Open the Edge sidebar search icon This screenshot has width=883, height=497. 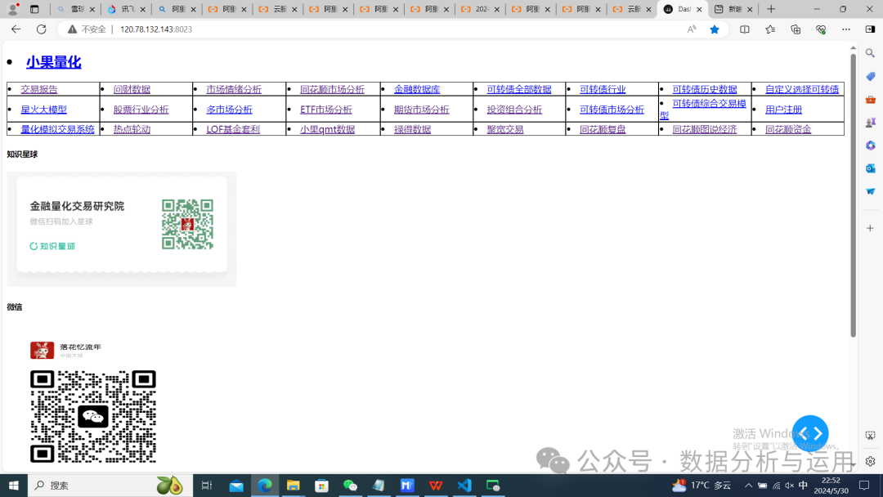[870, 53]
